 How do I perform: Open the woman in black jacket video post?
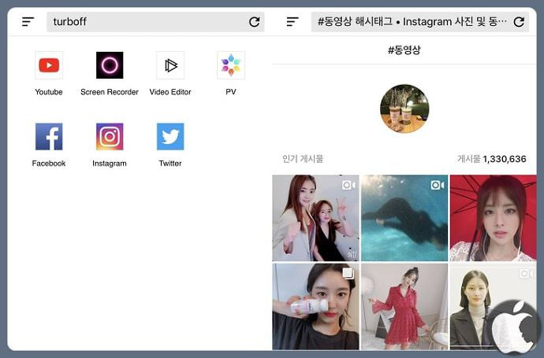(493, 307)
